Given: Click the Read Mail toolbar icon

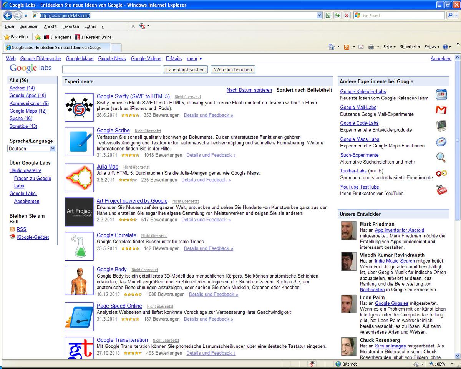Looking at the screenshot, I should coord(361,47).
